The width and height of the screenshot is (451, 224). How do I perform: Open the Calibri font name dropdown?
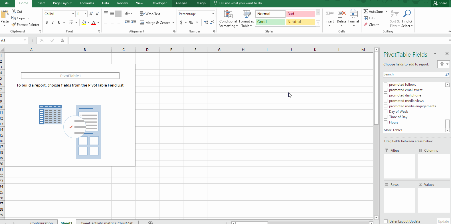[73, 14]
